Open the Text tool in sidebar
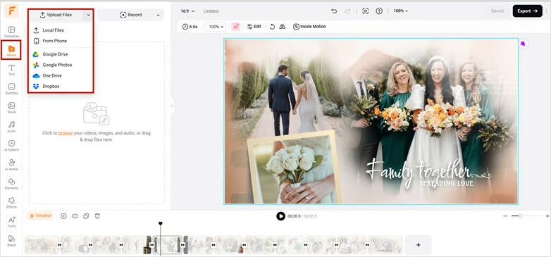The height and width of the screenshot is (257, 551). 11,70
